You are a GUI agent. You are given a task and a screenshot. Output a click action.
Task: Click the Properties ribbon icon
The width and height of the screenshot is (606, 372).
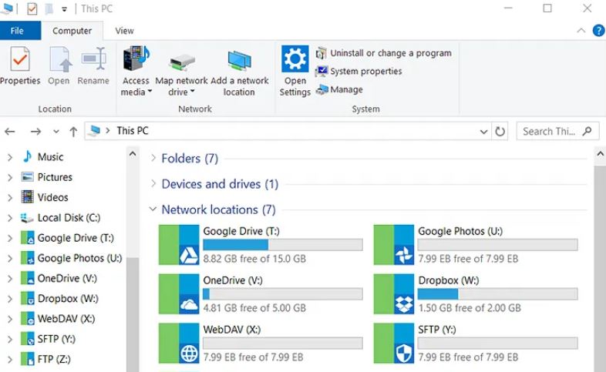tap(20, 59)
